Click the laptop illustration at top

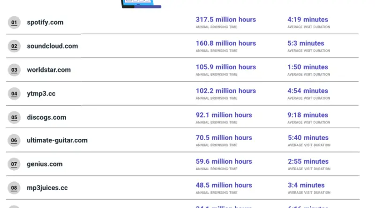point(141,4)
